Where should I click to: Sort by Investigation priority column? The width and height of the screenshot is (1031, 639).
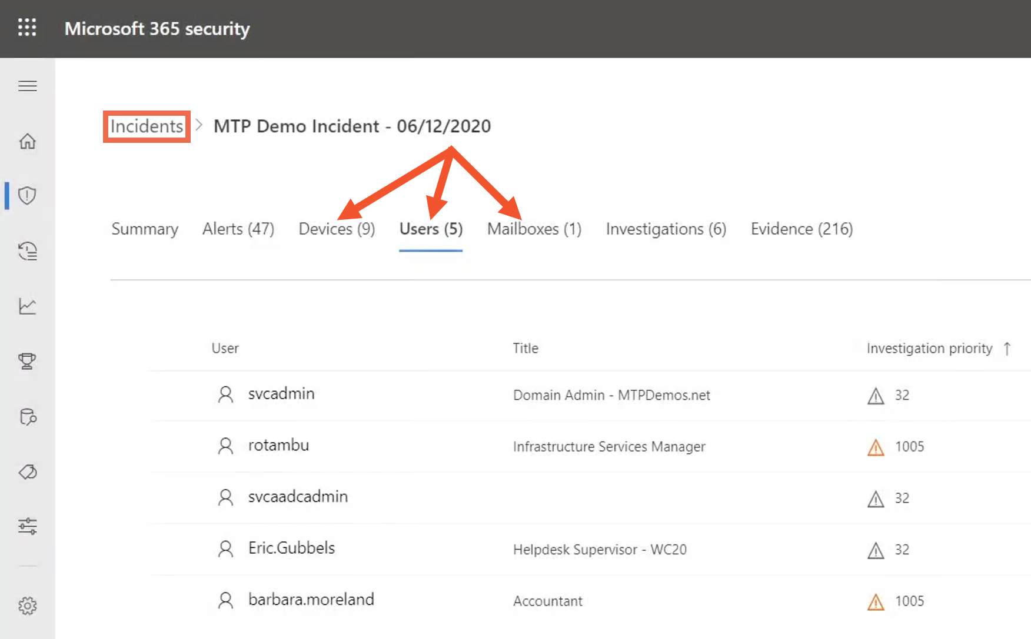930,349
